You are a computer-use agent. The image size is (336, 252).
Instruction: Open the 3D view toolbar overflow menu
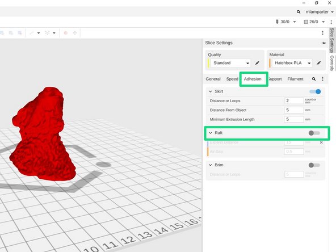coord(323,33)
